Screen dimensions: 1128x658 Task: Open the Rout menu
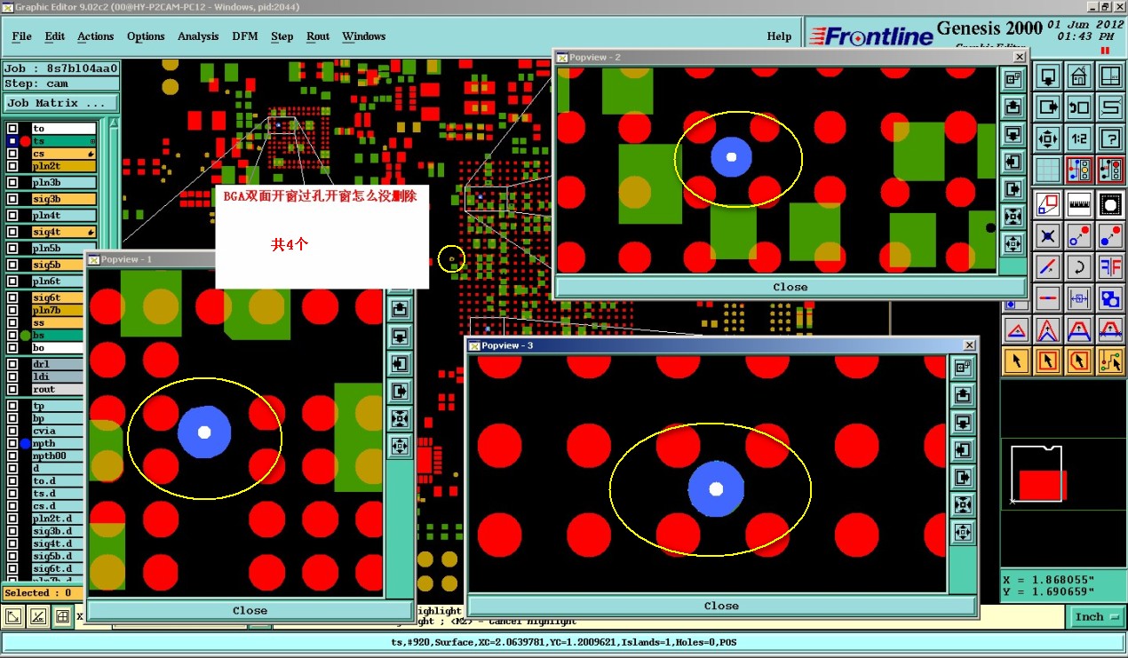[x=318, y=36]
